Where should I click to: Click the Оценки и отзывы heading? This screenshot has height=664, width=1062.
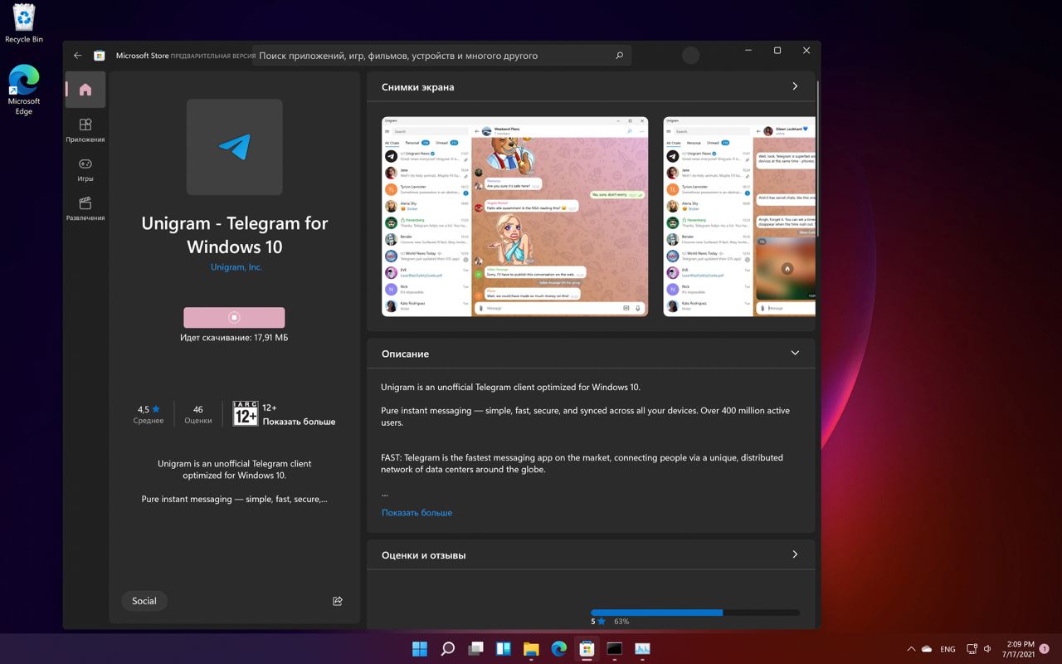[x=423, y=555]
